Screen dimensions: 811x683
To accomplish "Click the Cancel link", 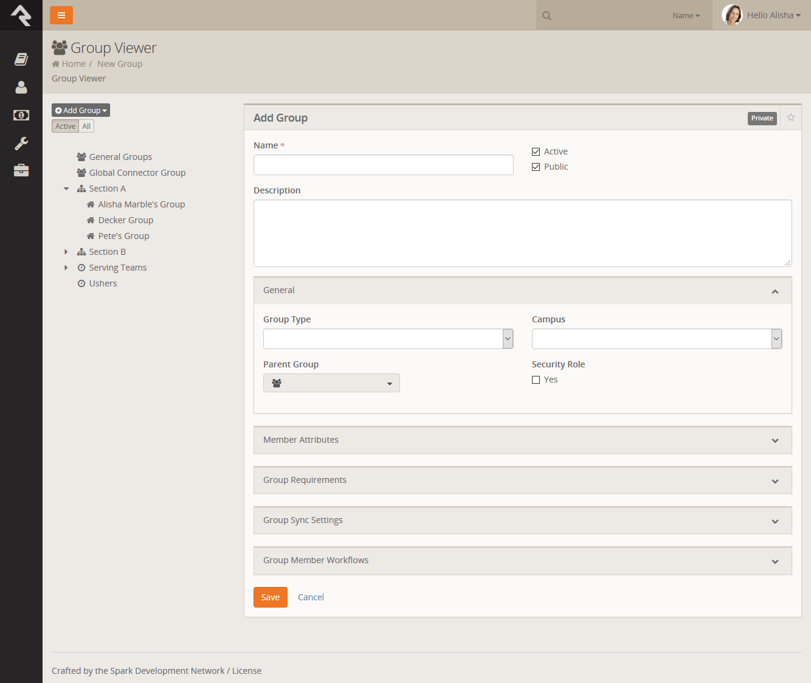I will point(311,597).
